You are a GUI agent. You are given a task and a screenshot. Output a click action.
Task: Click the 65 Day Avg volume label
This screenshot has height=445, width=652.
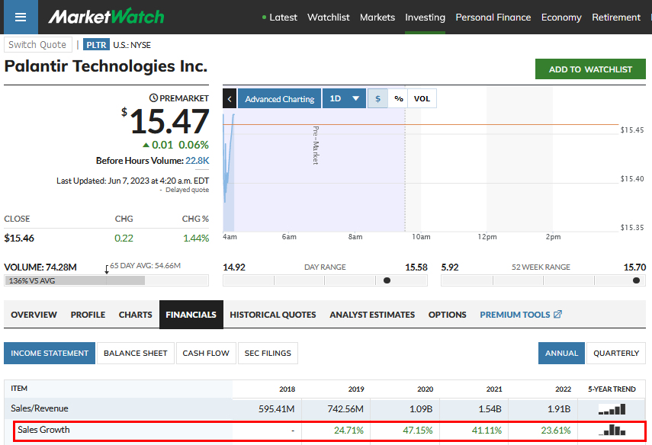[x=145, y=265]
